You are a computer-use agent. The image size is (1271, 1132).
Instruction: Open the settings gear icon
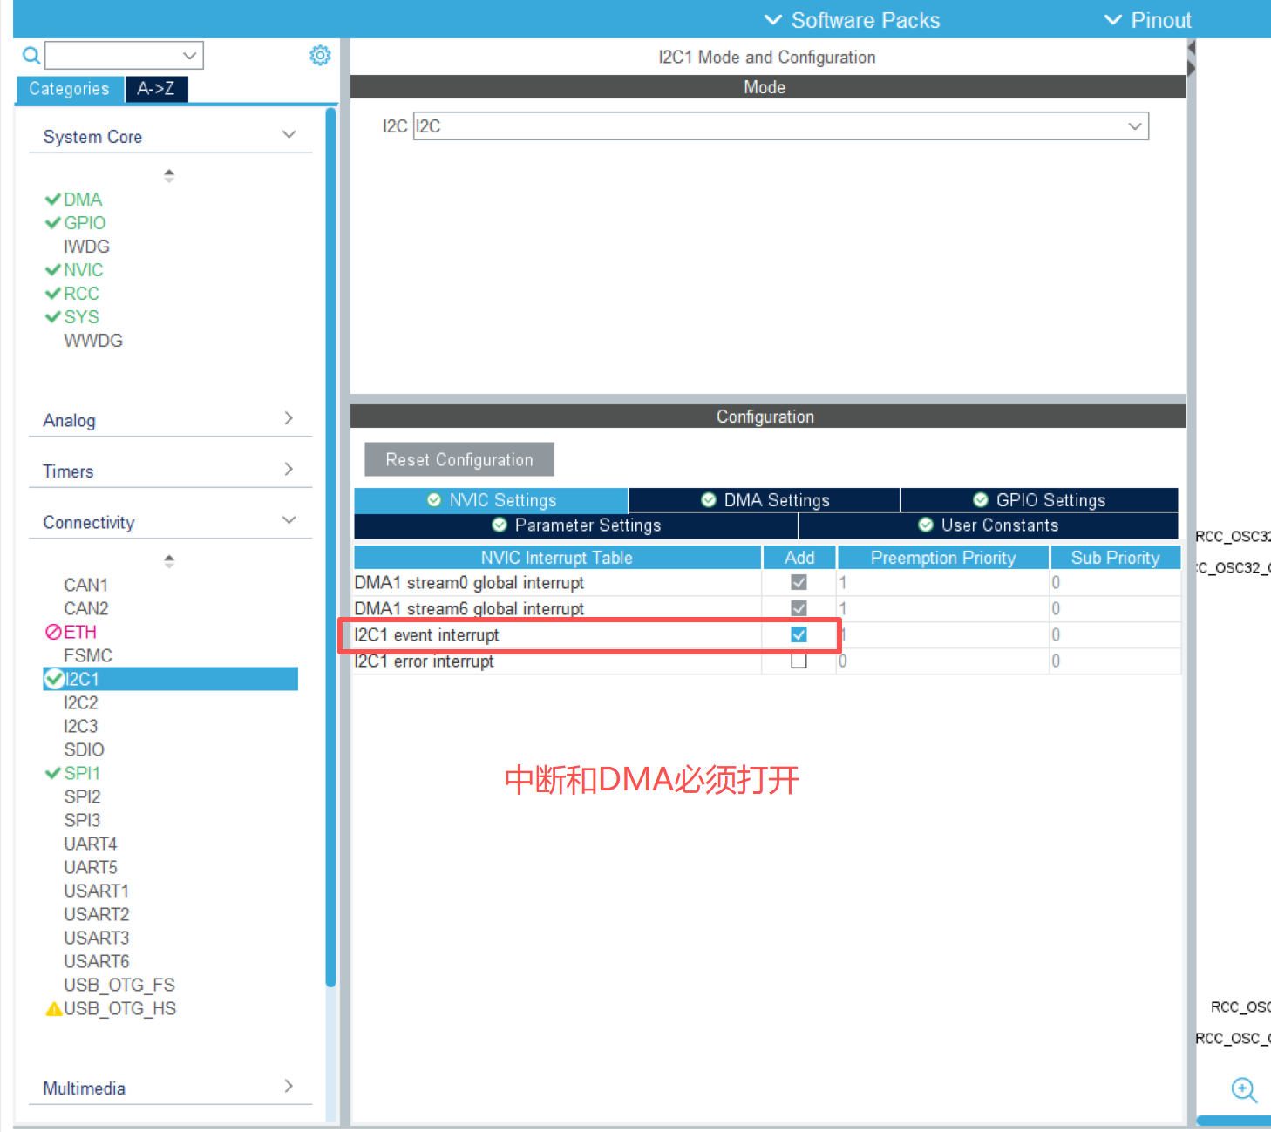(x=320, y=56)
